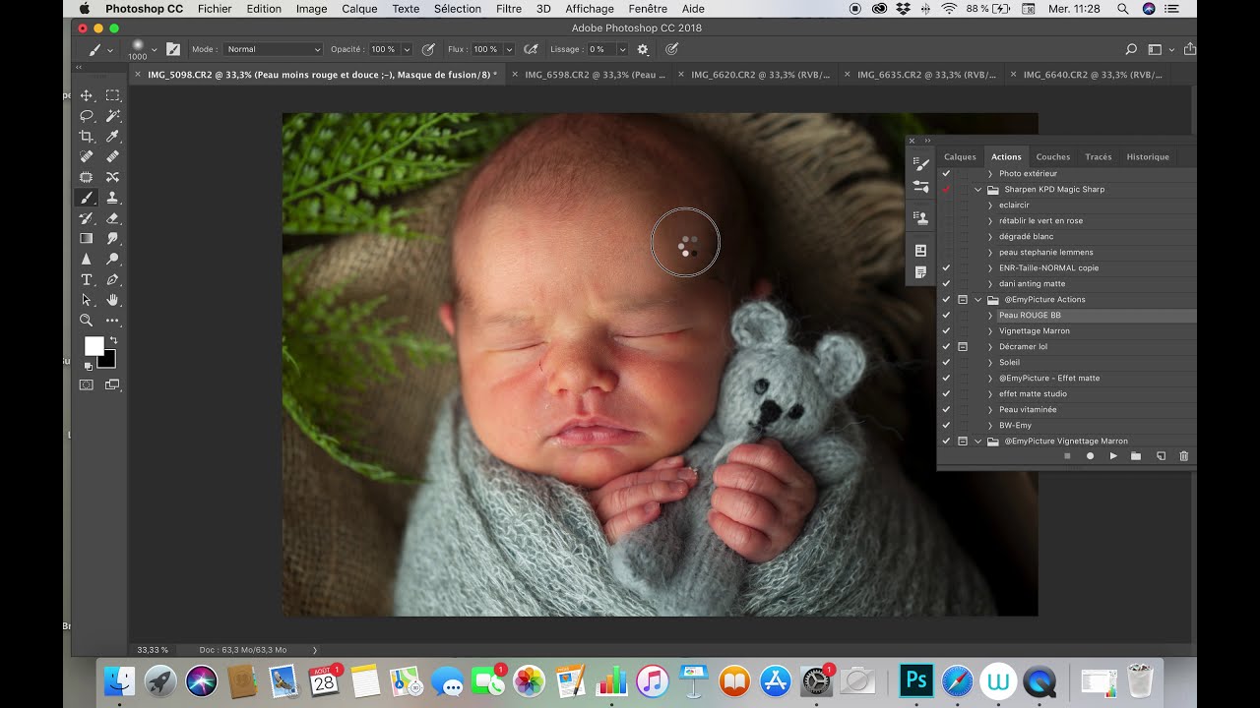Open the brush Mode dropdown
This screenshot has width=1260, height=708.
click(x=273, y=49)
